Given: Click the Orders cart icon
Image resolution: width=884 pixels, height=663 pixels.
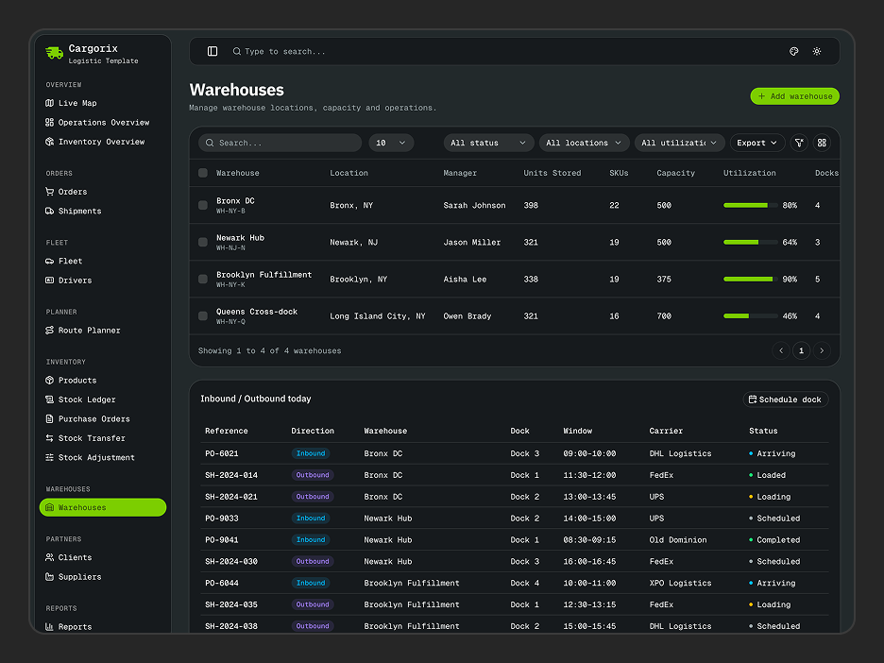Looking at the screenshot, I should pos(50,192).
